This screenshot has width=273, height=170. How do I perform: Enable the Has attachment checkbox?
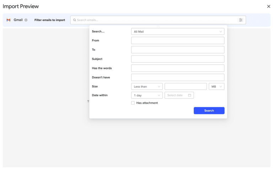133,103
